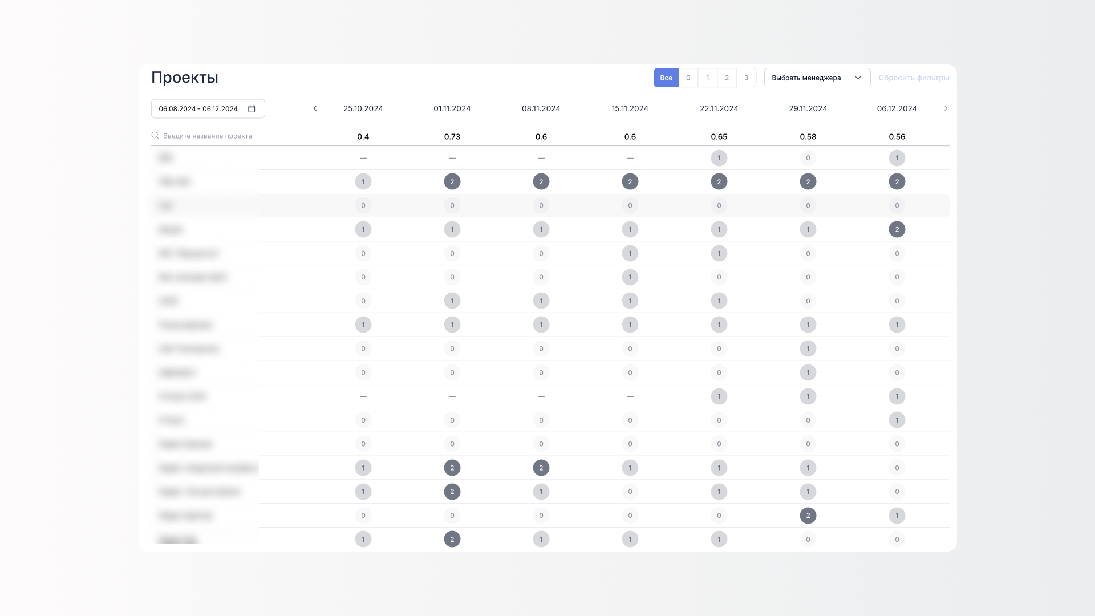Select filter option 3
Viewport: 1095px width, 616px height.
click(746, 78)
